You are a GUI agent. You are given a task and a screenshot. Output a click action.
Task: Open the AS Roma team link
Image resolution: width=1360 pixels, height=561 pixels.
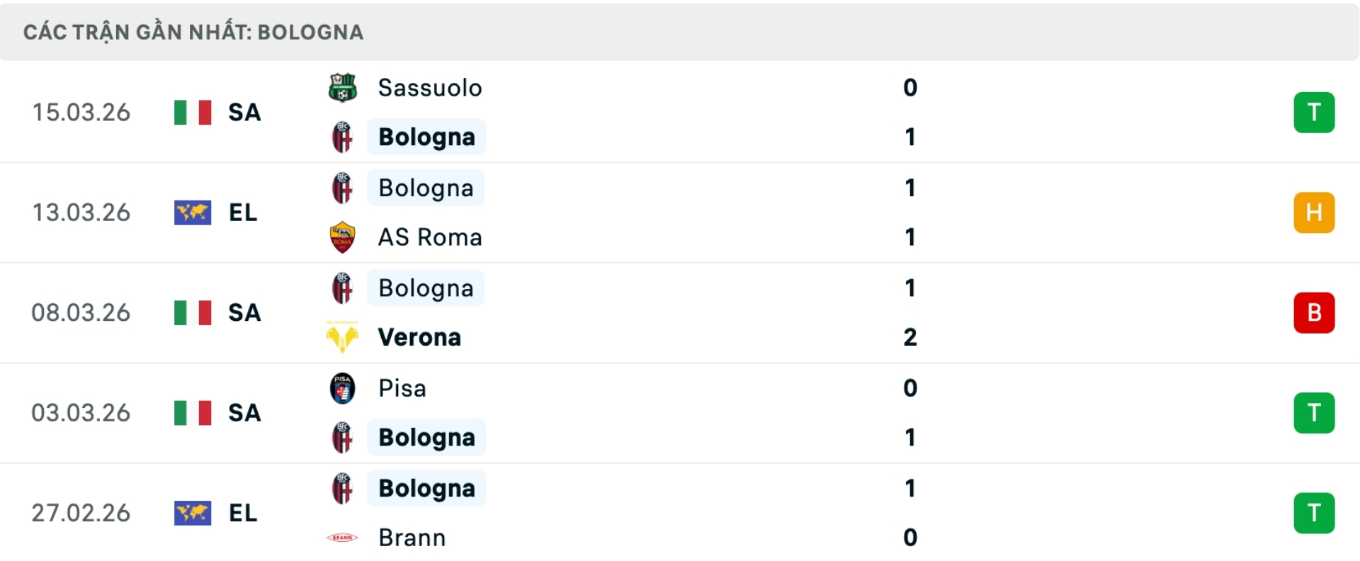[430, 237]
